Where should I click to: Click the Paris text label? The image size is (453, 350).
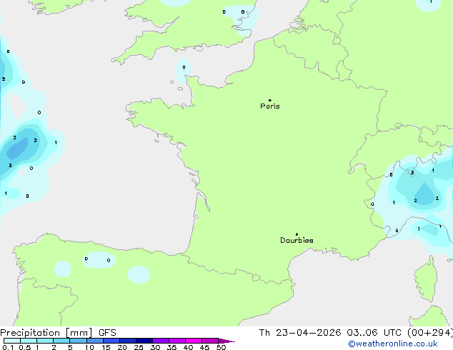coord(270,106)
